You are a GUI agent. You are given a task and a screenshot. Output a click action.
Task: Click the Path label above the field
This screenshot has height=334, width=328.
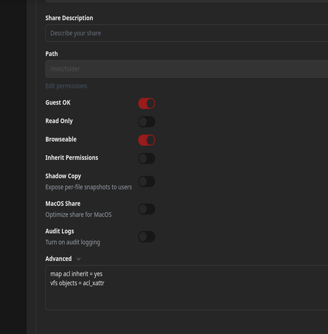(x=51, y=54)
